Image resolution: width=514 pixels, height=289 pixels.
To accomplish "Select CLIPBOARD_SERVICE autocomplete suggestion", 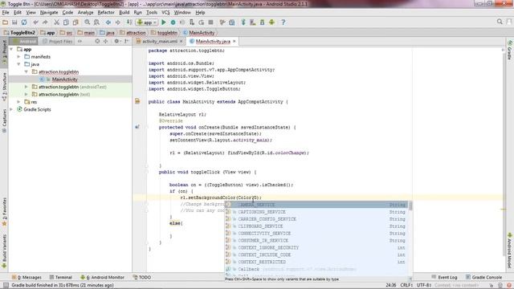I will (x=316, y=226).
